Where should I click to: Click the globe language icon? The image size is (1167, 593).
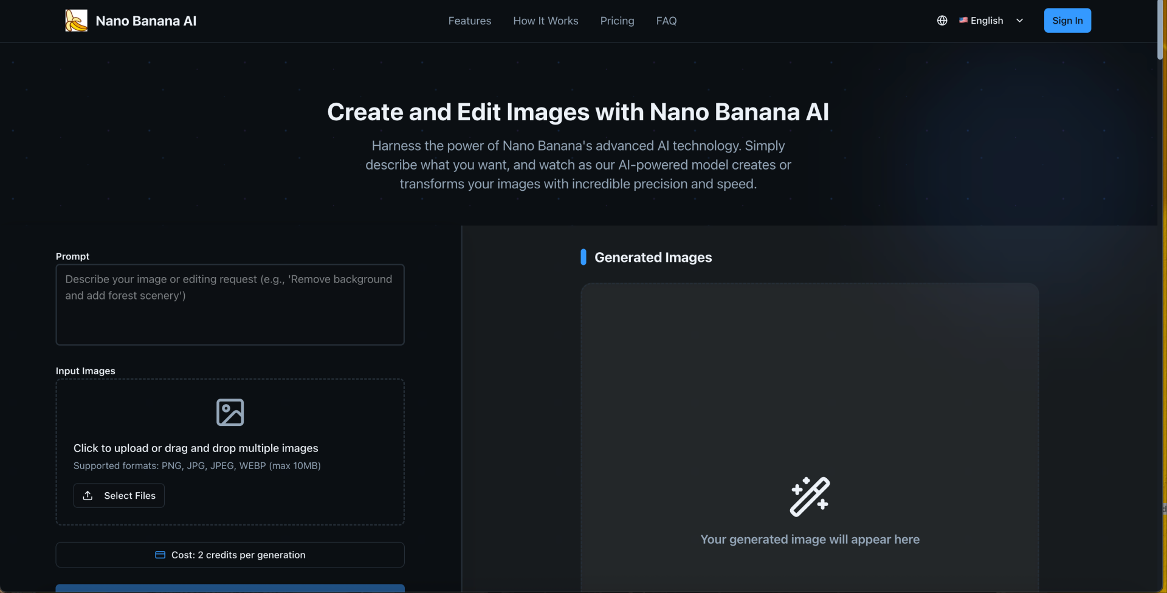pyautogui.click(x=942, y=21)
